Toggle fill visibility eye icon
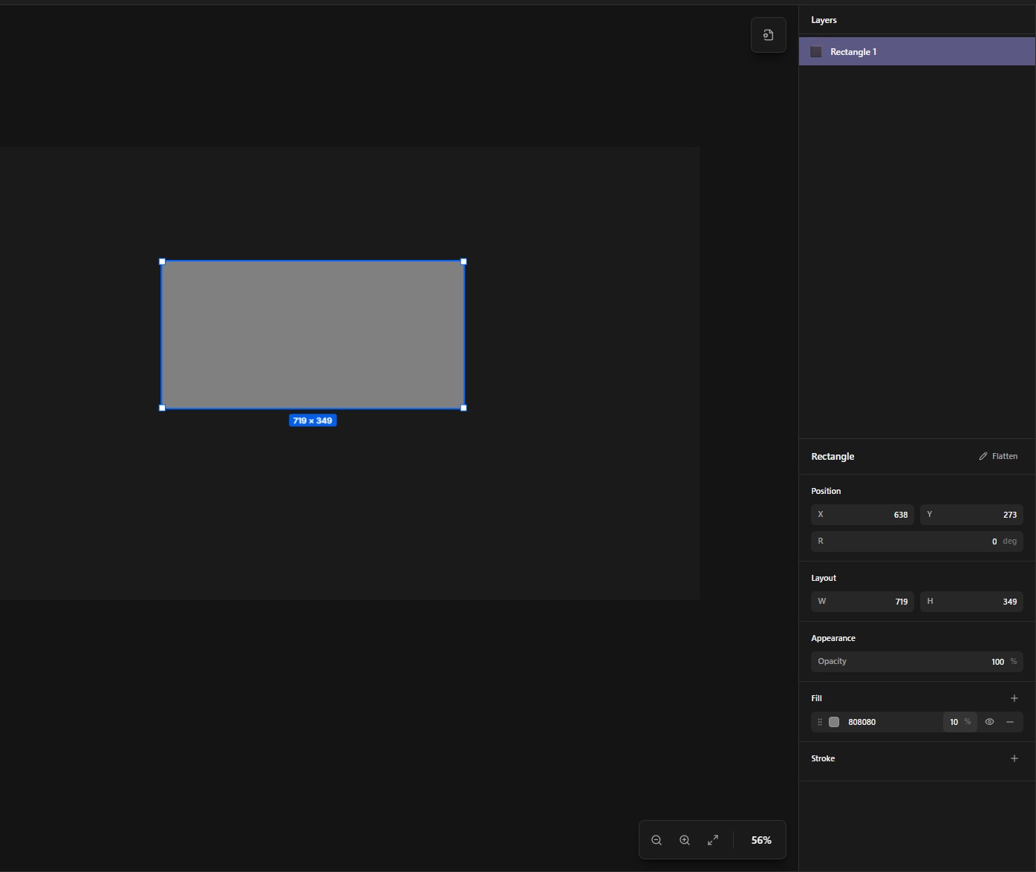Image resolution: width=1036 pixels, height=872 pixels. 989,722
